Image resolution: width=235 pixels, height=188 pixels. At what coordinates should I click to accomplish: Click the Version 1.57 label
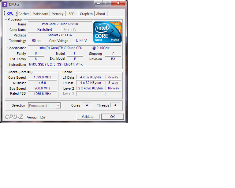click(x=36, y=117)
